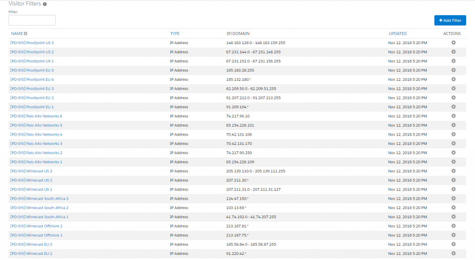Screen dimensions: 475x260
Task: Select IP range 41.74.192.0 - 41.74.207.255
Action: click(x=251, y=217)
